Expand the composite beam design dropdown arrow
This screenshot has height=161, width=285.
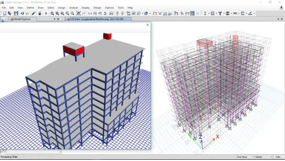coord(224,13)
